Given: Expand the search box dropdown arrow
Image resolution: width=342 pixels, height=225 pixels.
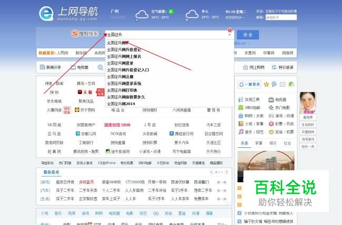Looking at the screenshot, I should [x=229, y=35].
